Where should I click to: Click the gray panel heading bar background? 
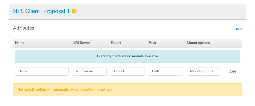[x=161, y=11]
